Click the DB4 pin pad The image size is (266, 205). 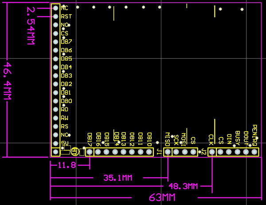click(x=56, y=67)
